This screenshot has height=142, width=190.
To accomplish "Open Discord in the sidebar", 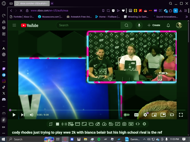I will coord(4,100).
